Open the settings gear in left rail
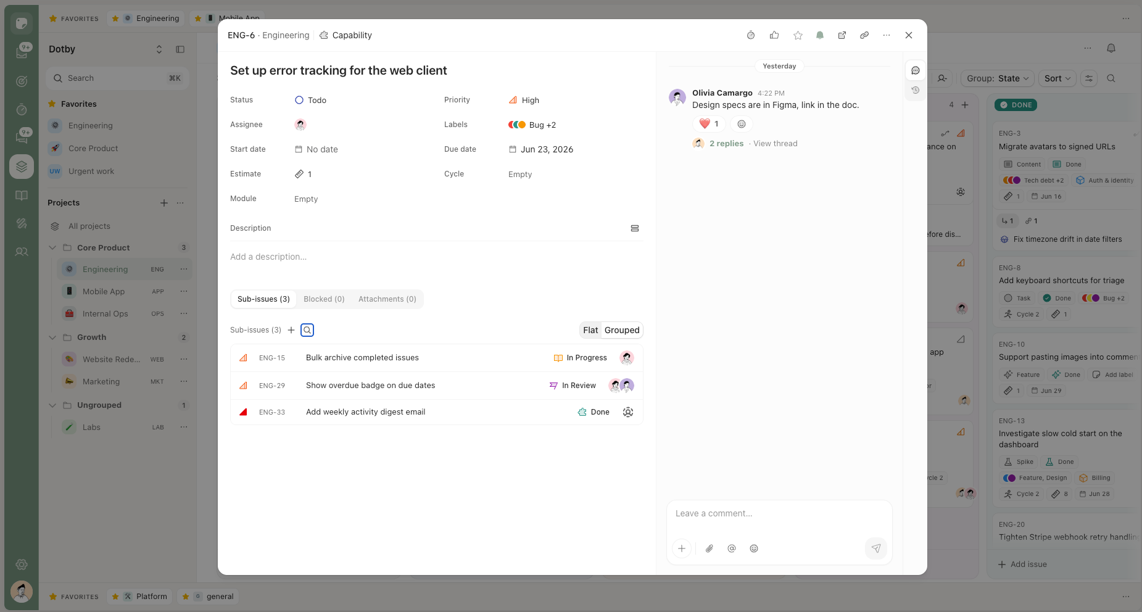 (22, 564)
